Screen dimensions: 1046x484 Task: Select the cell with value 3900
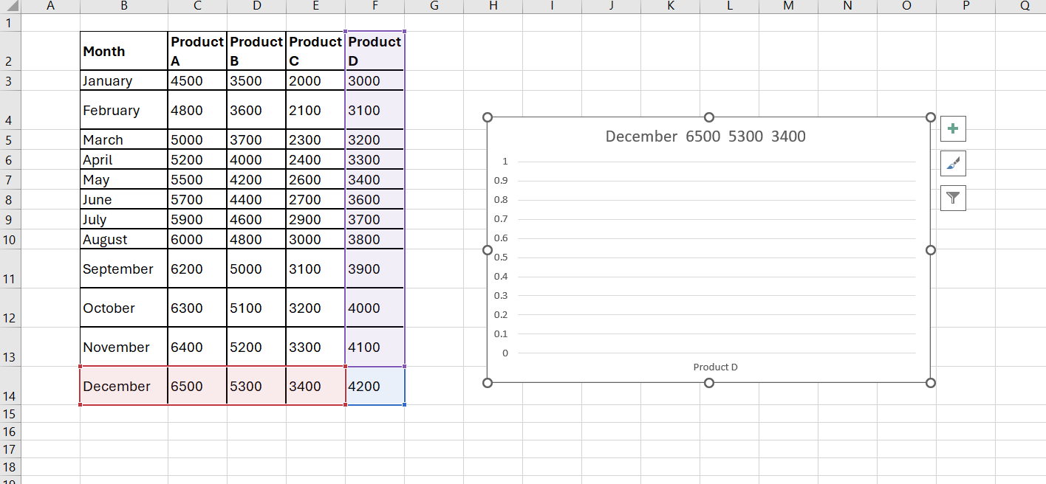pyautogui.click(x=375, y=269)
